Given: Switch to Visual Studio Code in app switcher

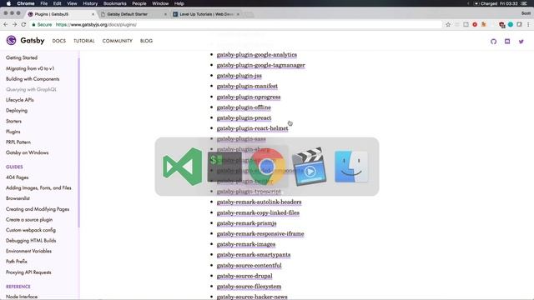Looking at the screenshot, I should (x=183, y=167).
